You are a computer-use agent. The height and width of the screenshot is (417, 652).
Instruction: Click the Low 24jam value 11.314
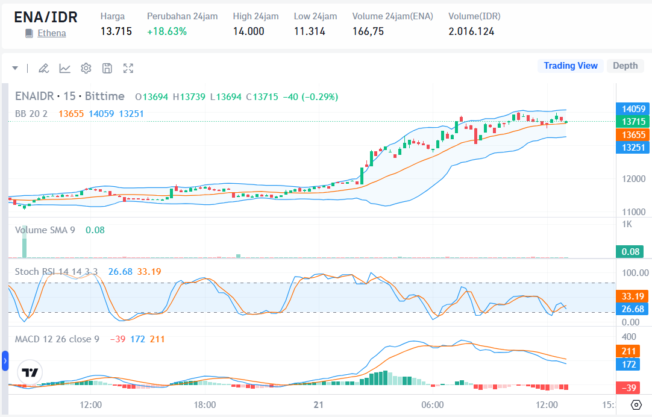309,31
